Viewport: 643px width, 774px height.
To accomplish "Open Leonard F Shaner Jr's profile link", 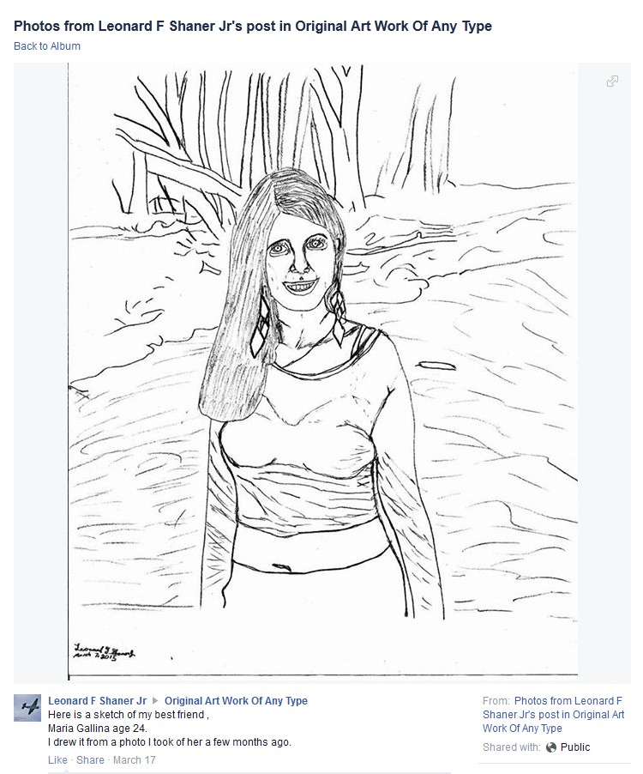I will point(97,700).
